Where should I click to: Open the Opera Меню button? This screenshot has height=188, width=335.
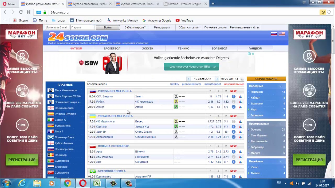coord(9,4)
